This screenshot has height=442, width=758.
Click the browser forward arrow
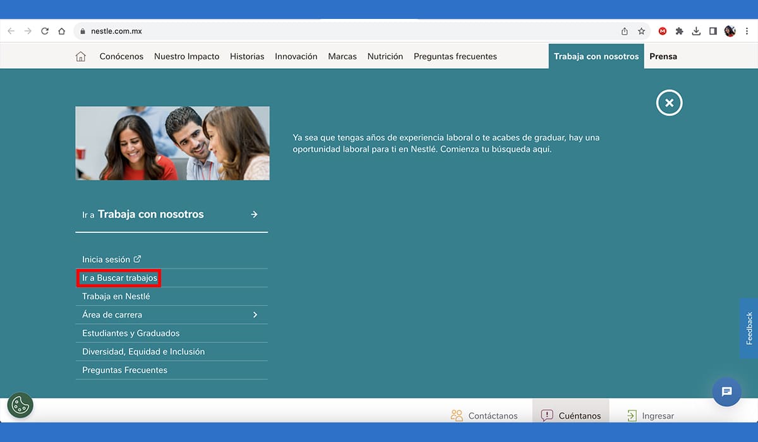pyautogui.click(x=28, y=31)
